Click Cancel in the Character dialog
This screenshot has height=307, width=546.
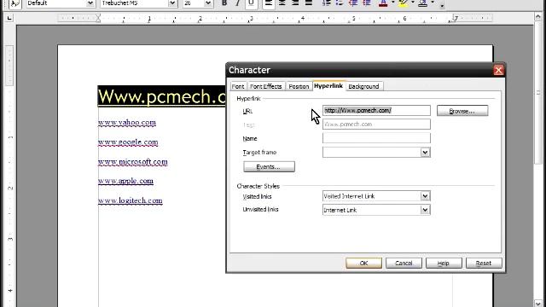pos(404,264)
